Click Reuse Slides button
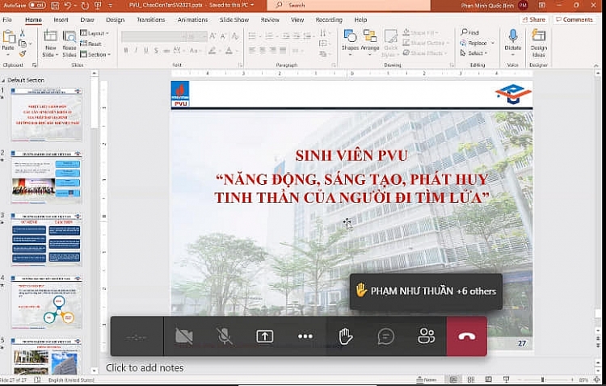The height and width of the screenshot is (386, 606). pyautogui.click(x=69, y=44)
